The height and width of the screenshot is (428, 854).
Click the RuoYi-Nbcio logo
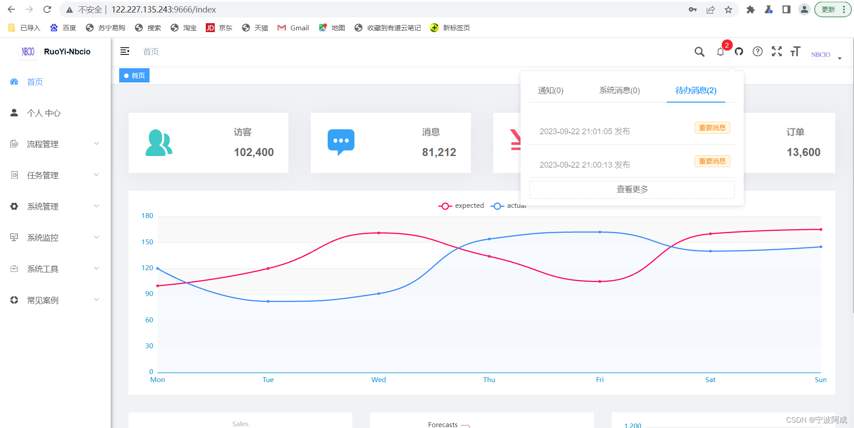(x=56, y=52)
